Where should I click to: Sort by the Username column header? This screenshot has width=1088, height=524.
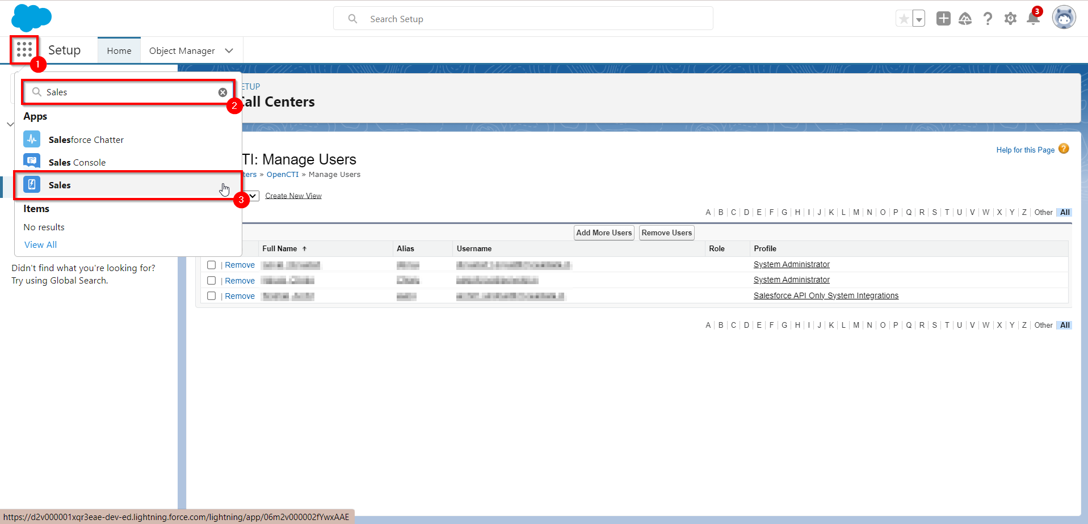474,249
